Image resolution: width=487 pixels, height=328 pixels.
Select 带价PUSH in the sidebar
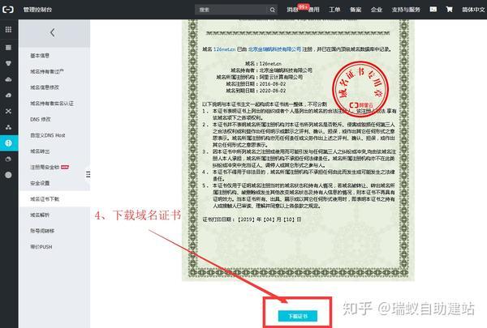point(41,247)
